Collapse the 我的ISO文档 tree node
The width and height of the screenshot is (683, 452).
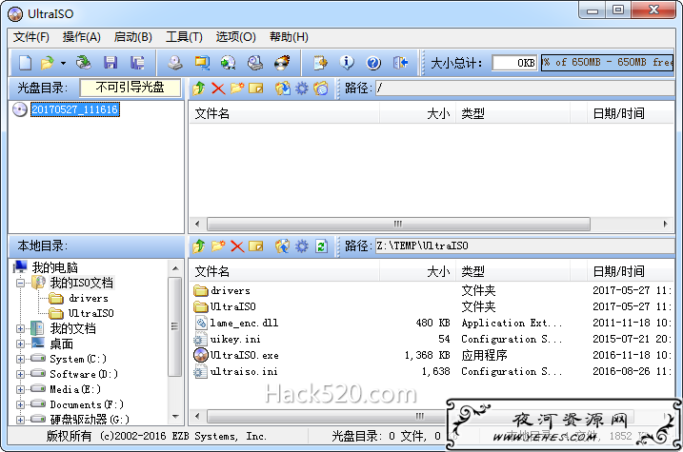pyautogui.click(x=20, y=284)
